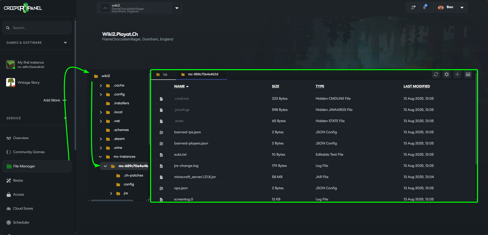Click the .installers folder icon

108,103
